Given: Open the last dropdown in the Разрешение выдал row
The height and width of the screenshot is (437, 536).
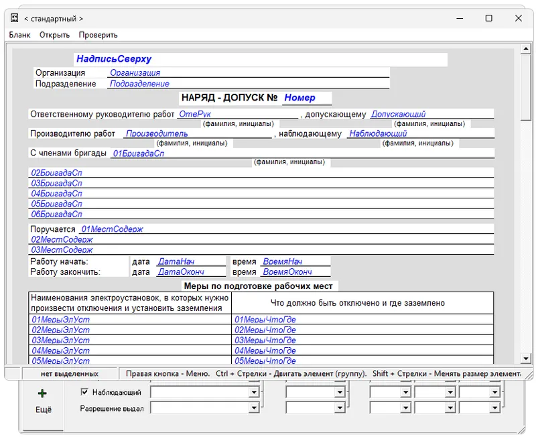Looking at the screenshot, I should tap(494, 408).
